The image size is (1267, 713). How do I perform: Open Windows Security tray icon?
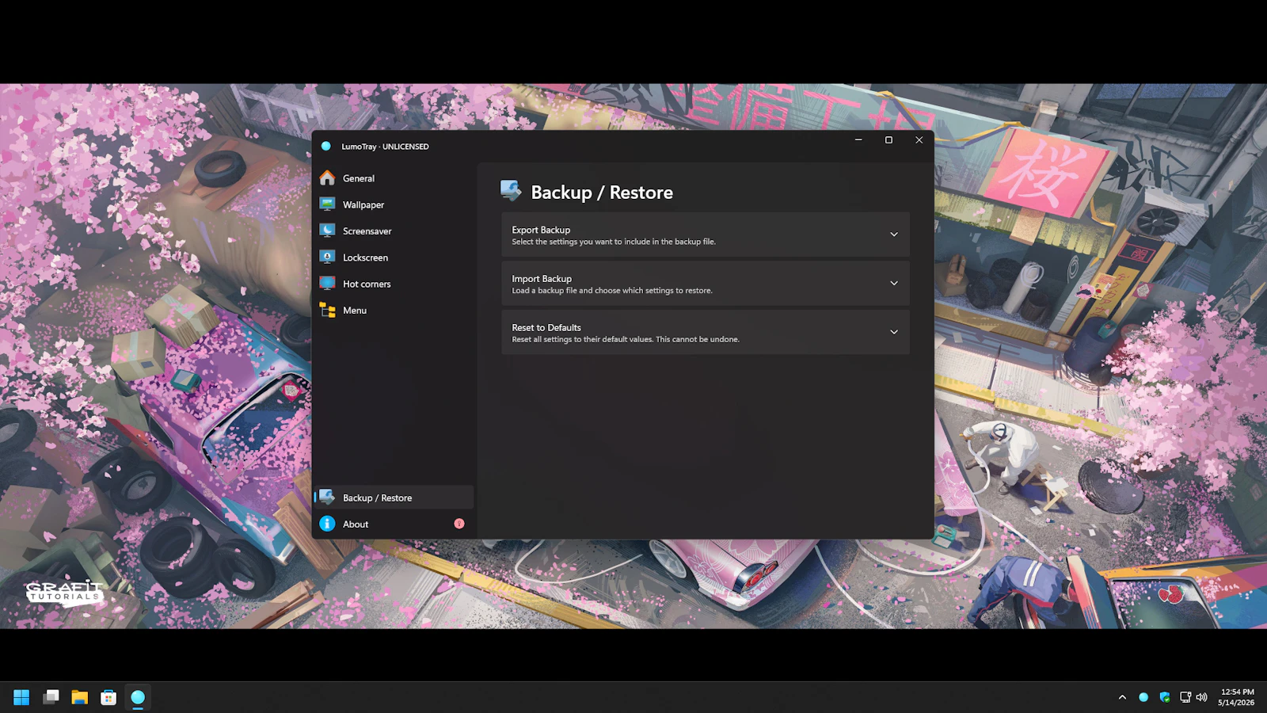(x=1165, y=697)
